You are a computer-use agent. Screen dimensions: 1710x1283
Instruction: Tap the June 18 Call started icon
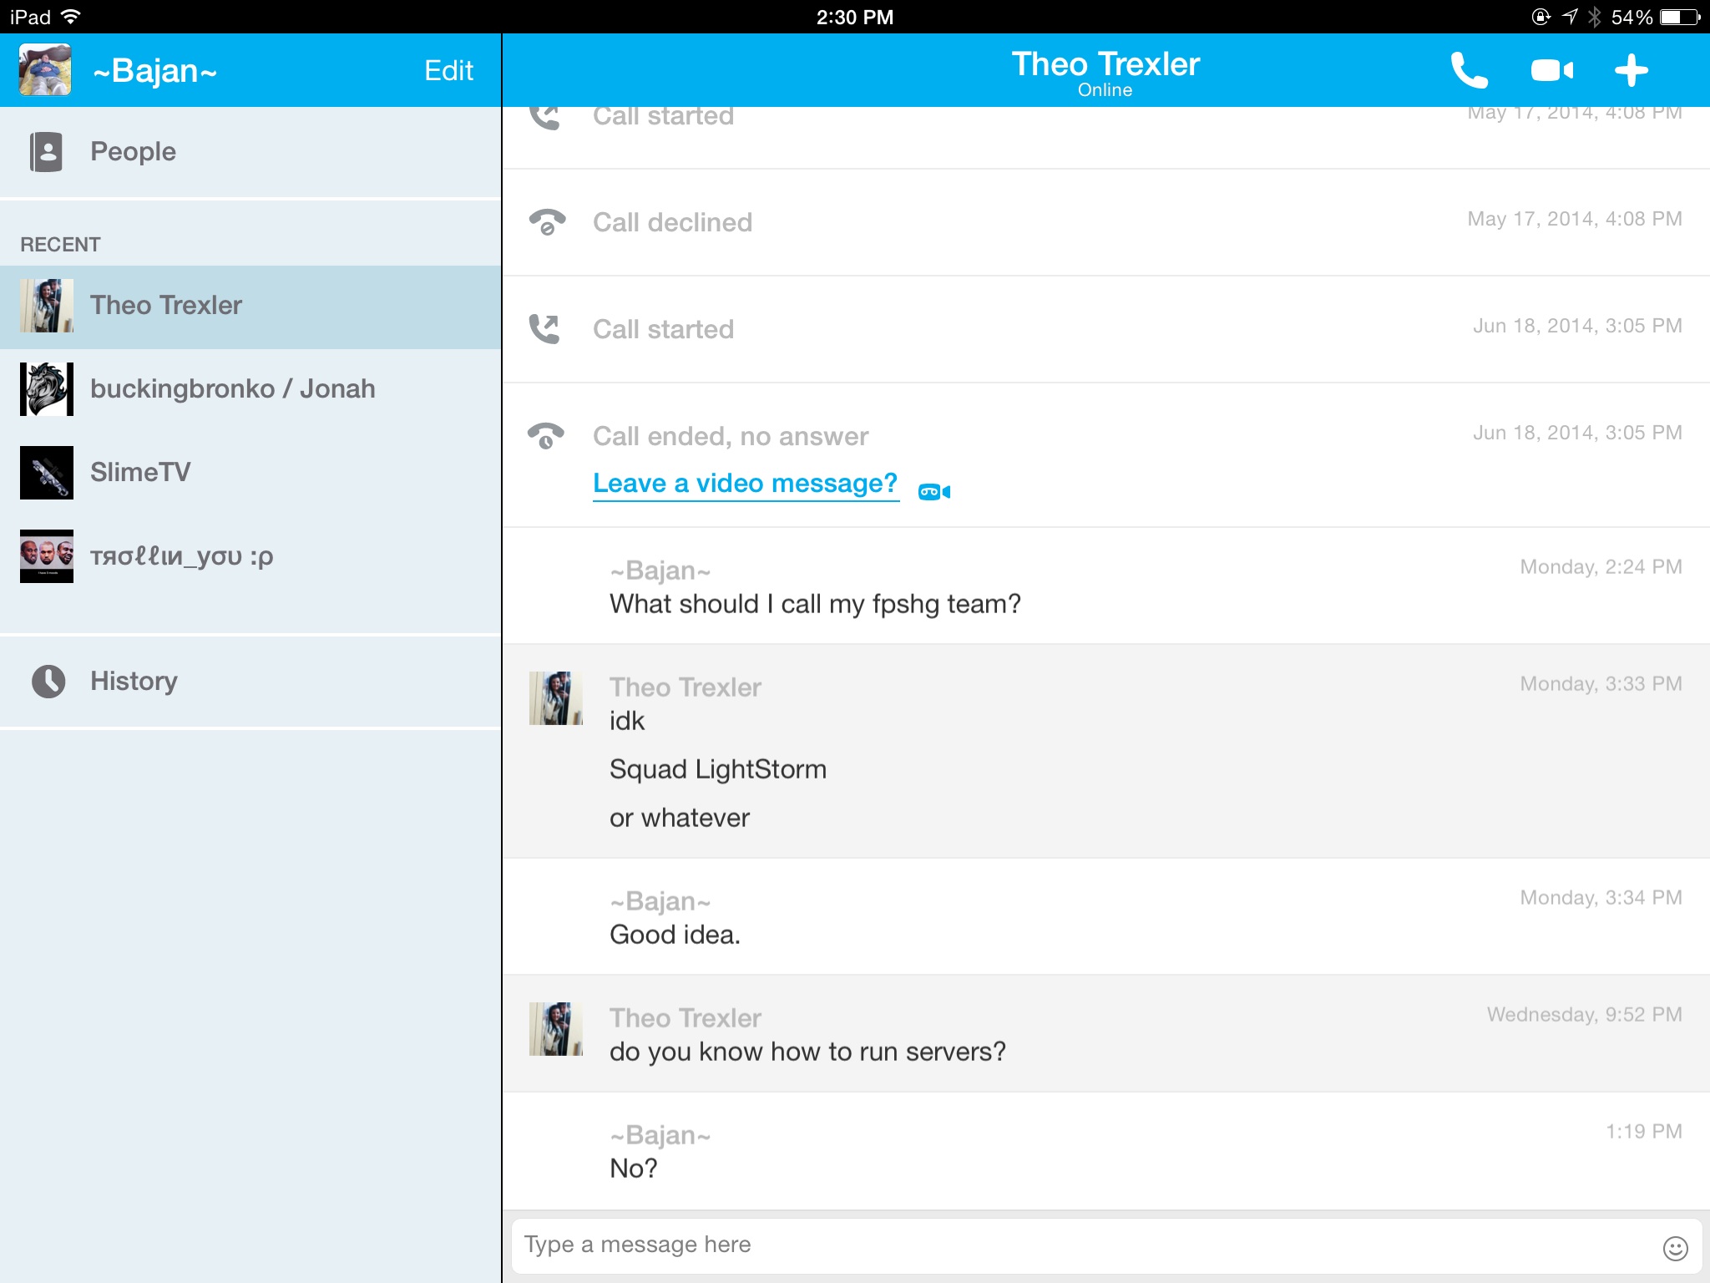pos(545,329)
